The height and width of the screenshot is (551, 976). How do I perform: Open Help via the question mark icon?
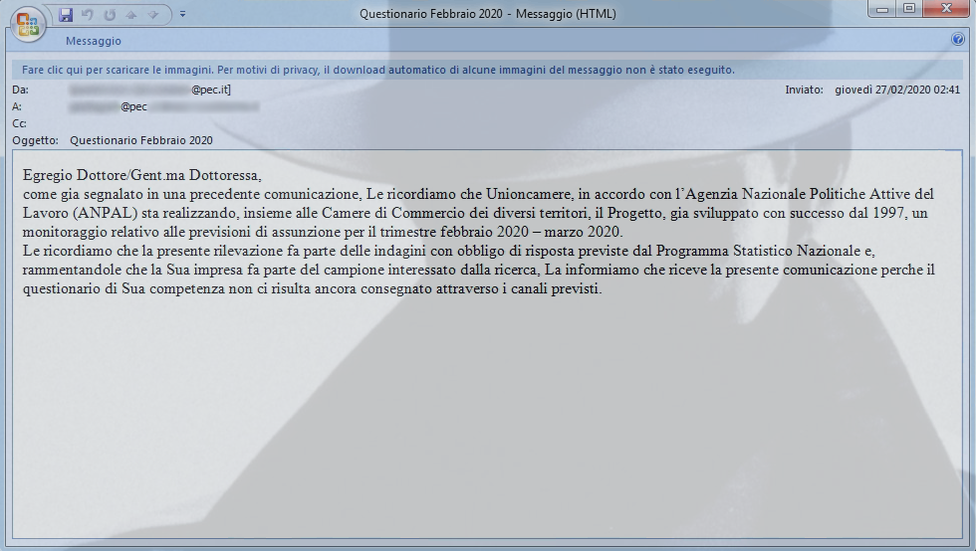click(957, 39)
